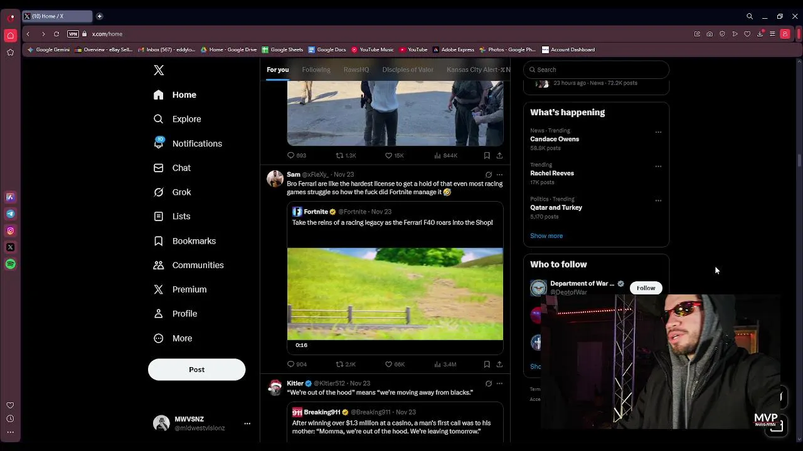803x451 pixels.
Task: Reload the browser page
Action: tap(56, 34)
